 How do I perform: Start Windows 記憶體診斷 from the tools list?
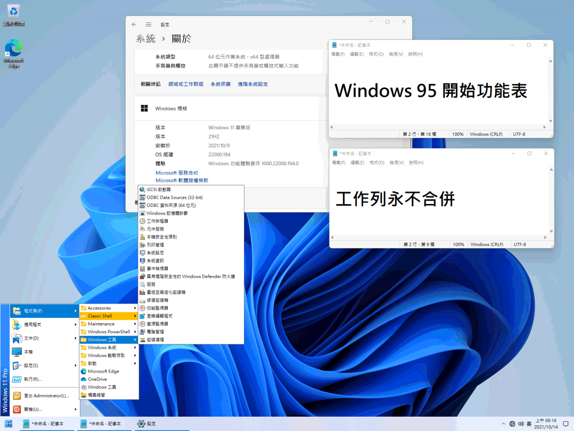pos(191,213)
